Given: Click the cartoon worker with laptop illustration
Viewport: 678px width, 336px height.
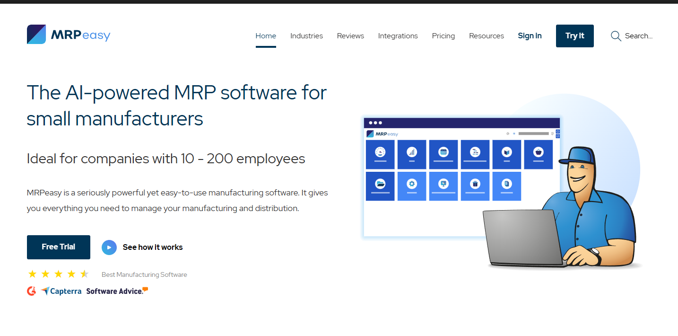Looking at the screenshot, I should (563, 207).
